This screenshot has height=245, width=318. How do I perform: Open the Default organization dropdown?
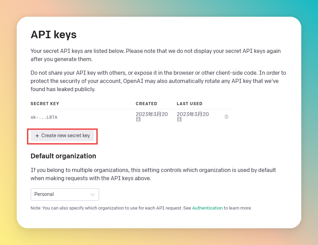(x=65, y=194)
